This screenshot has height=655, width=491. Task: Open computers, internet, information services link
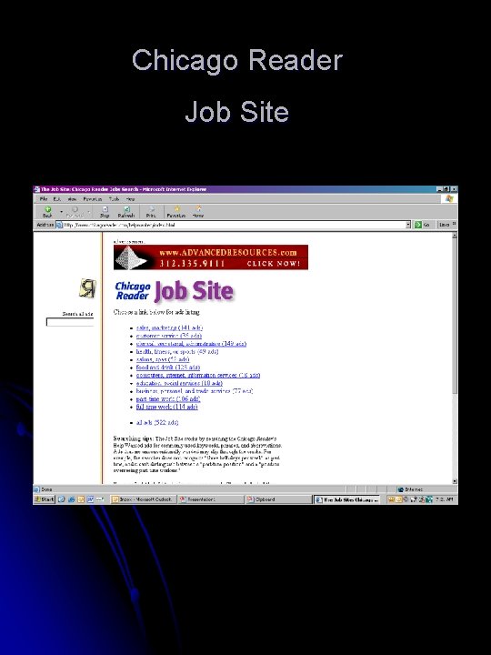198,376
